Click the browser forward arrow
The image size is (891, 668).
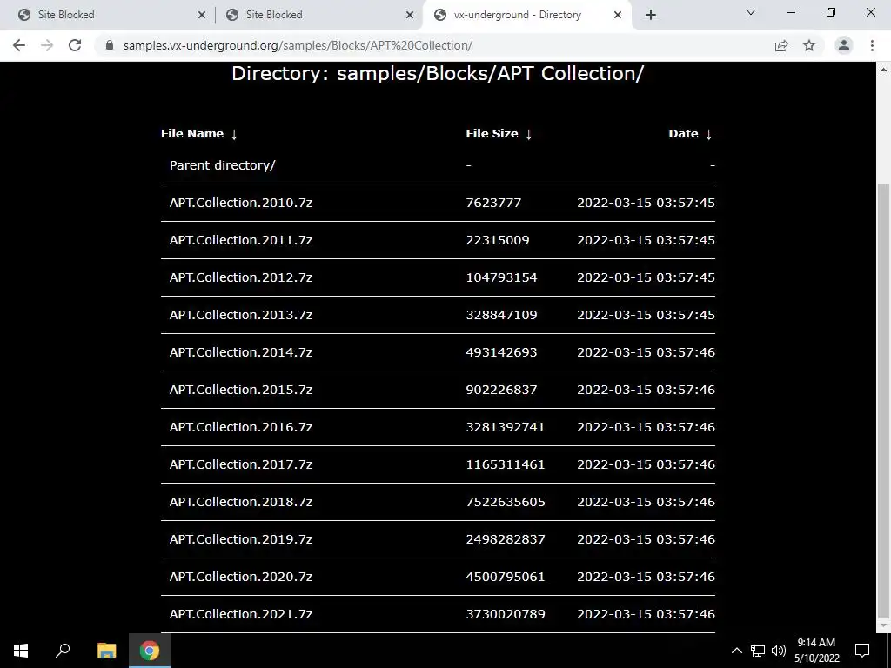(x=47, y=45)
